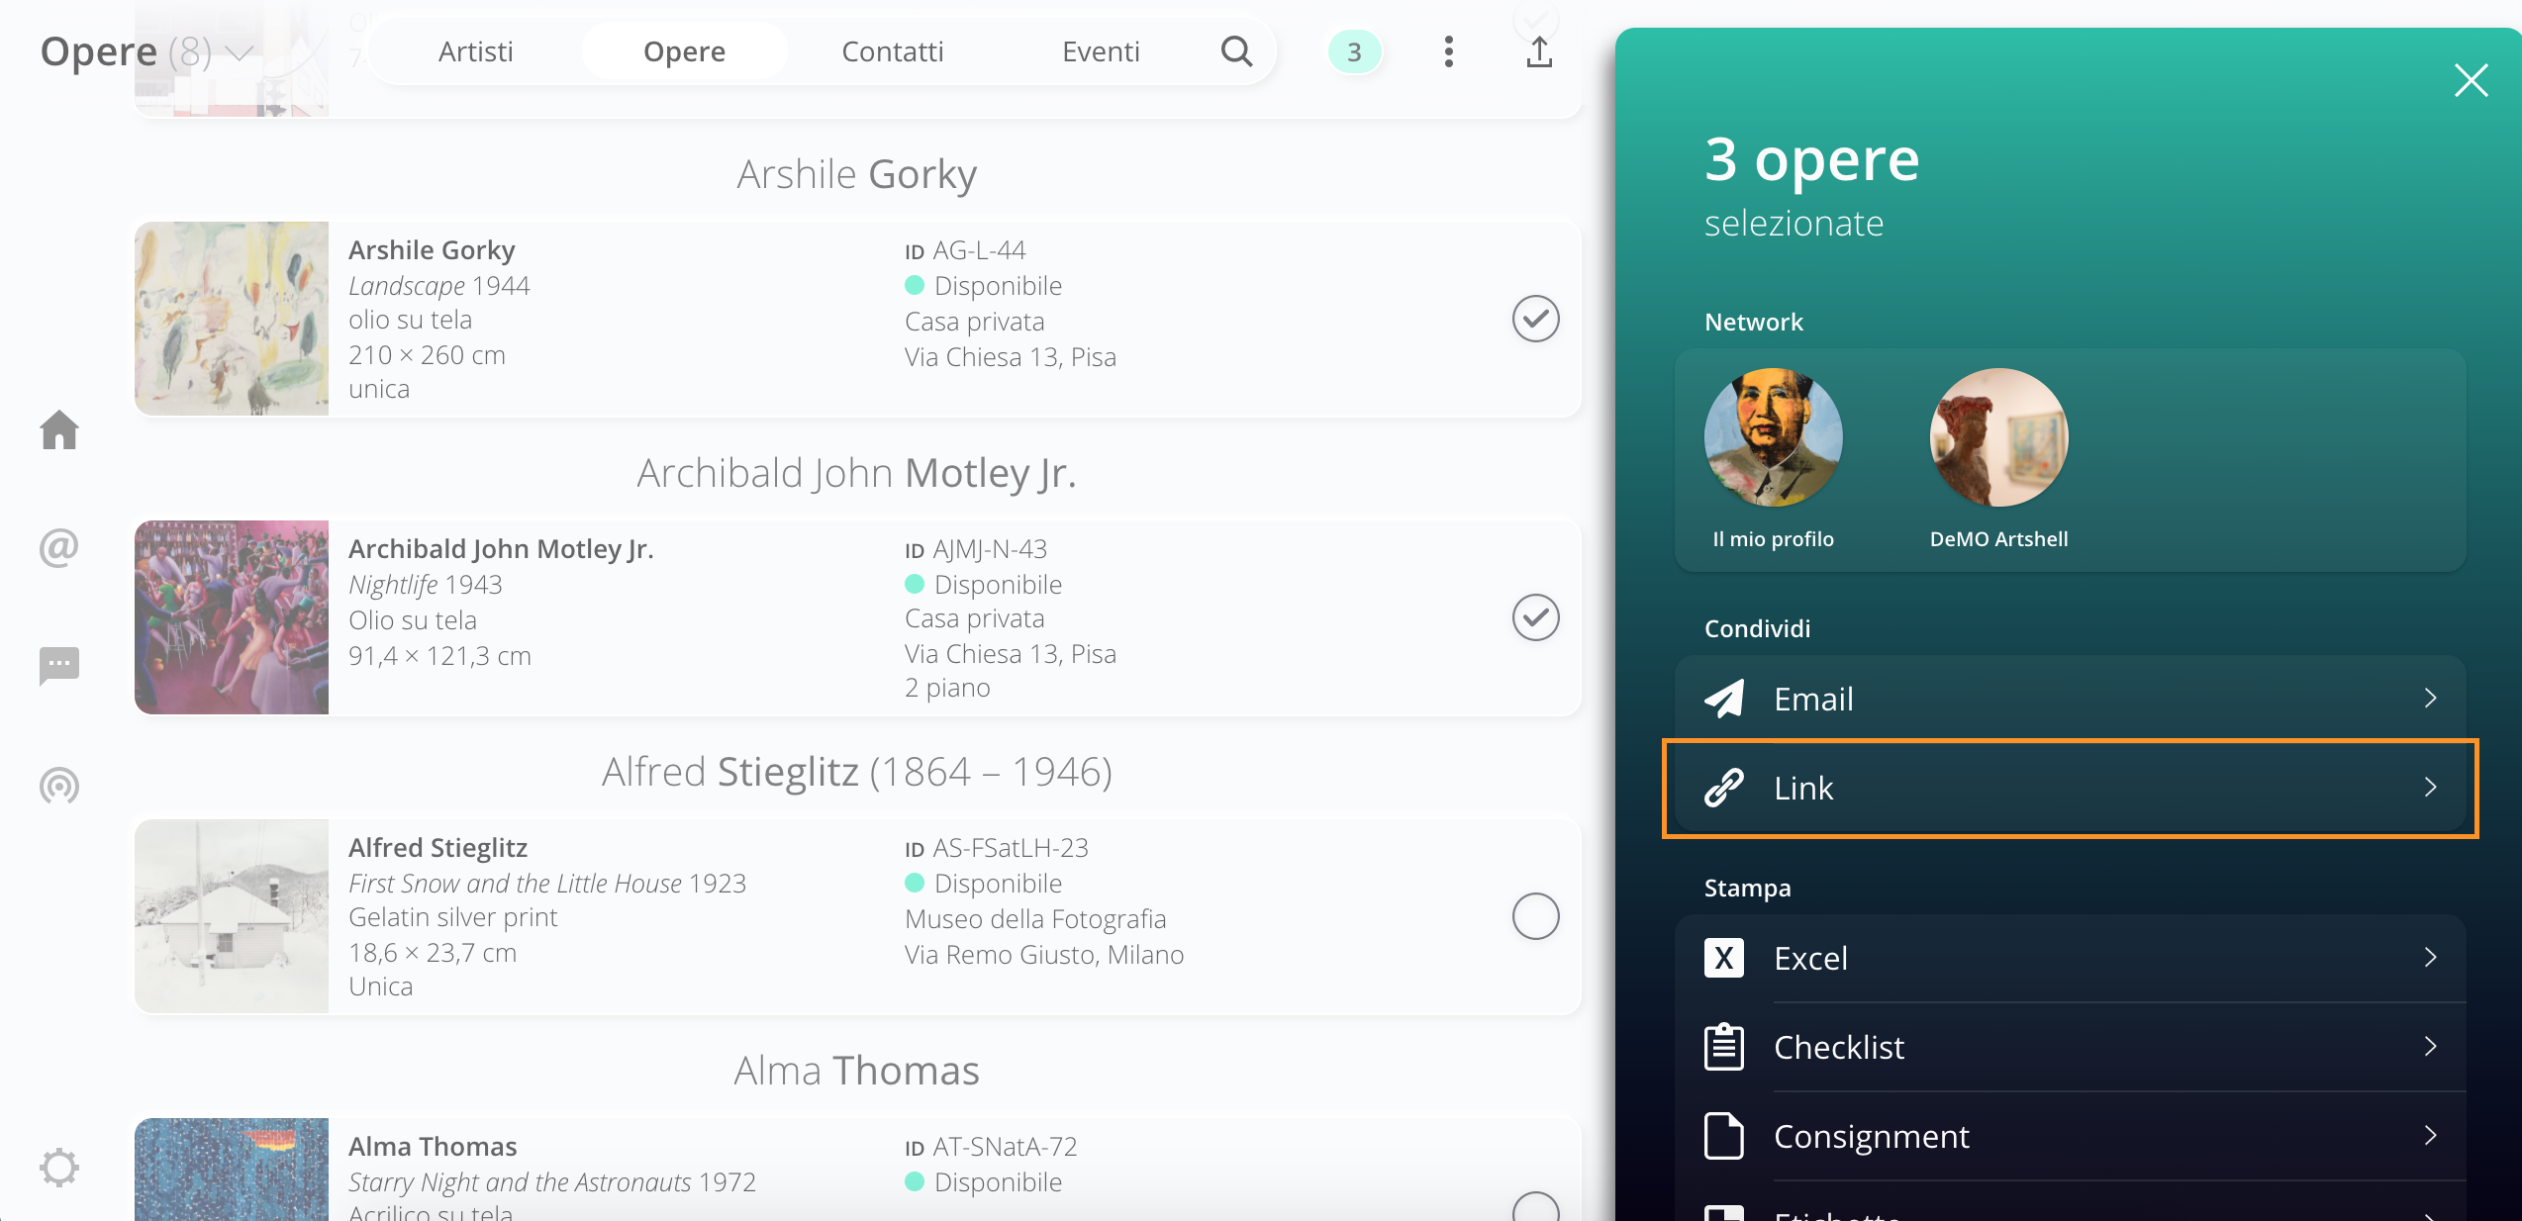Open Starry Night and the Astronauts thumbnail
Image resolution: width=2522 pixels, height=1221 pixels.
232,1170
